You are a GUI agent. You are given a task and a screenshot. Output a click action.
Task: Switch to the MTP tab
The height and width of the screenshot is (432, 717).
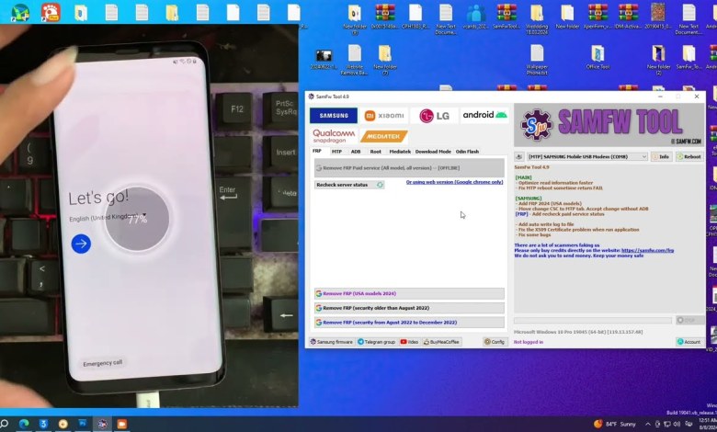click(336, 152)
